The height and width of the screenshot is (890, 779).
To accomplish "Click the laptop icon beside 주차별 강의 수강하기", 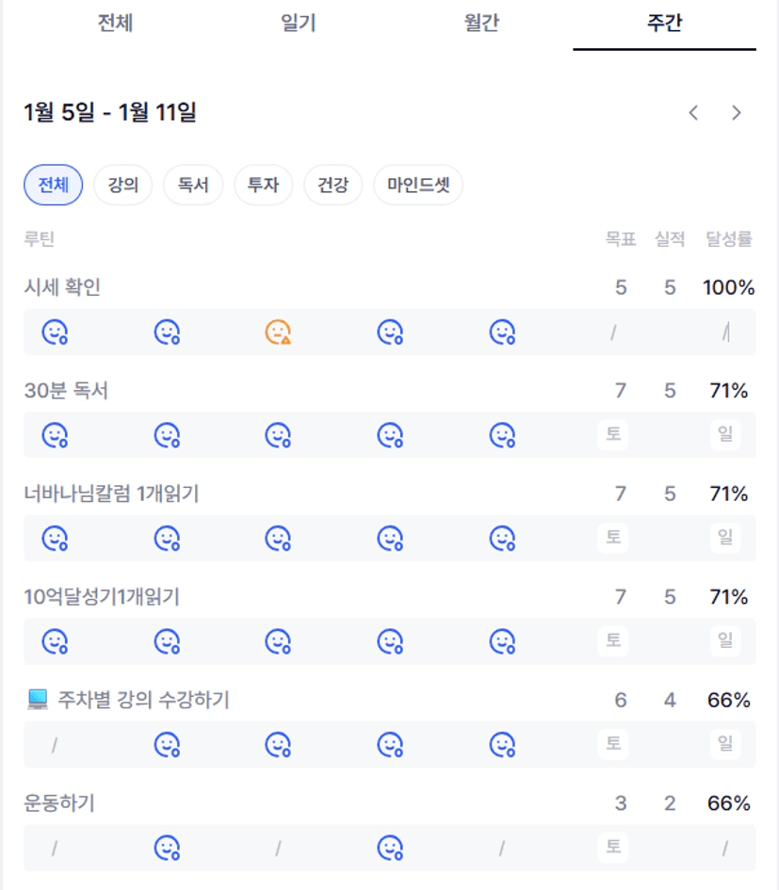I will [x=38, y=700].
